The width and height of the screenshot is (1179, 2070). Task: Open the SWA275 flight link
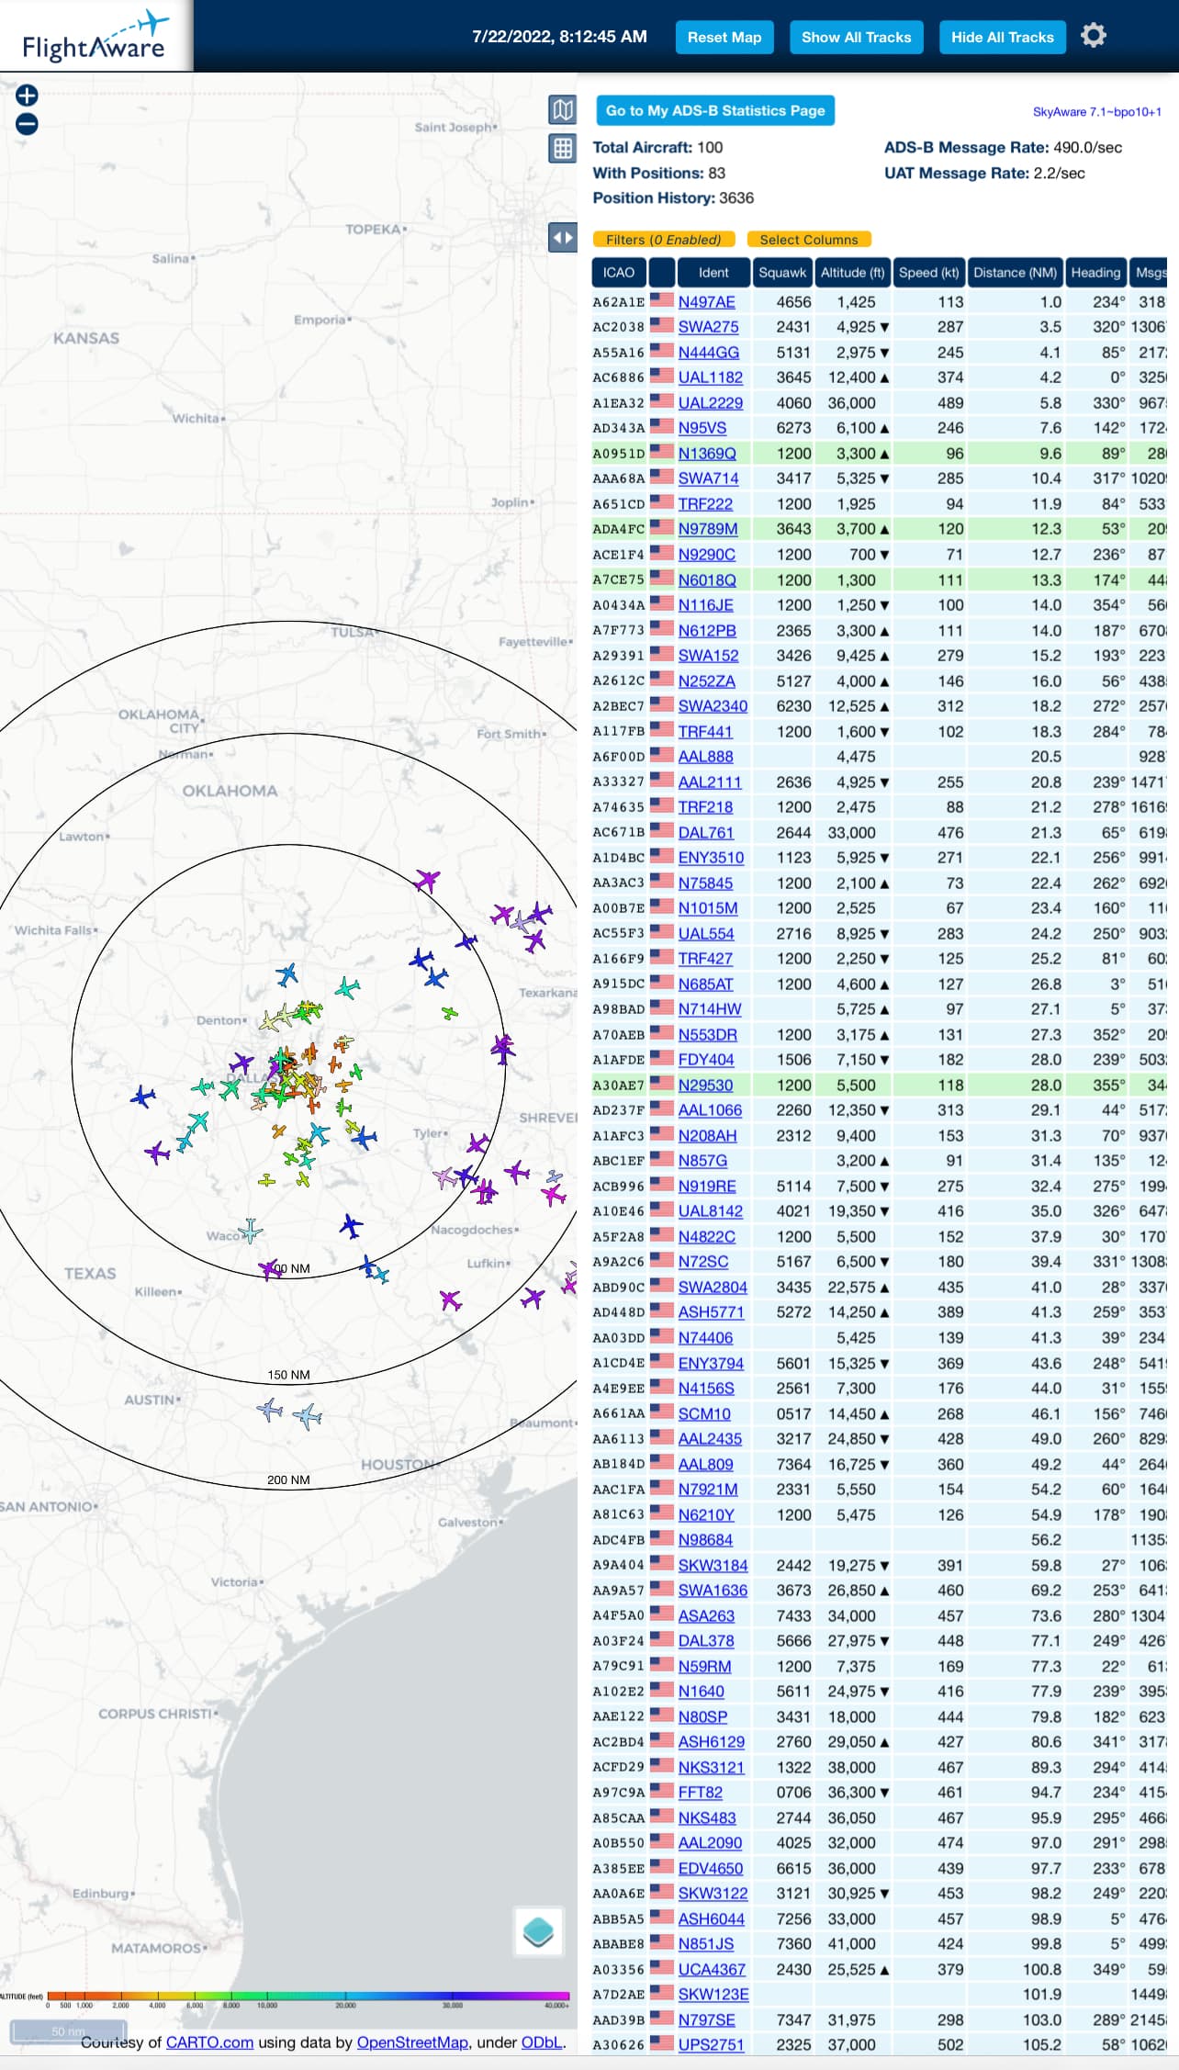[708, 327]
